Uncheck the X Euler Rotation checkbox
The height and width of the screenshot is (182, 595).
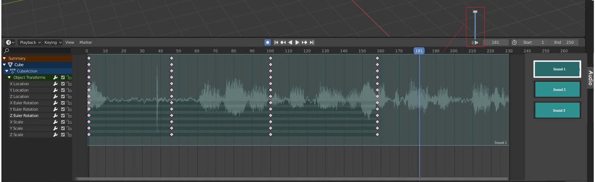click(x=63, y=103)
